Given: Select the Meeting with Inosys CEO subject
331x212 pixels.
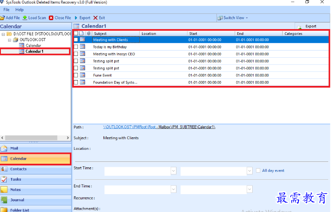Looking at the screenshot, I should 114,54.
